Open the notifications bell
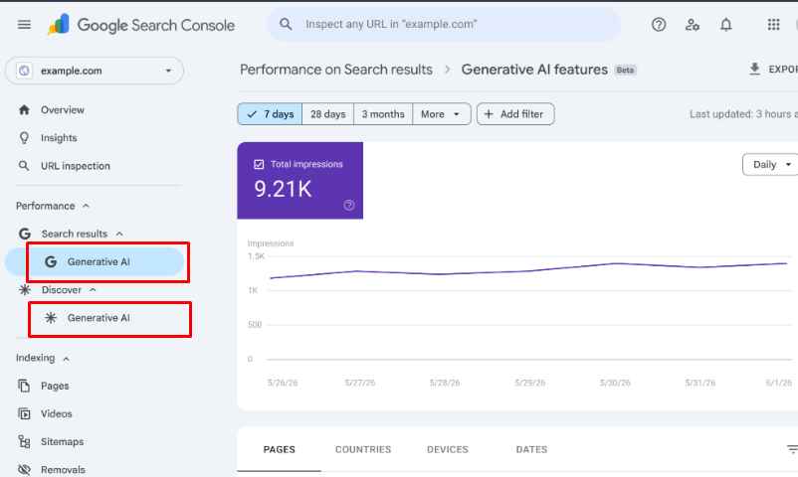Image resolution: width=798 pixels, height=477 pixels. [725, 25]
